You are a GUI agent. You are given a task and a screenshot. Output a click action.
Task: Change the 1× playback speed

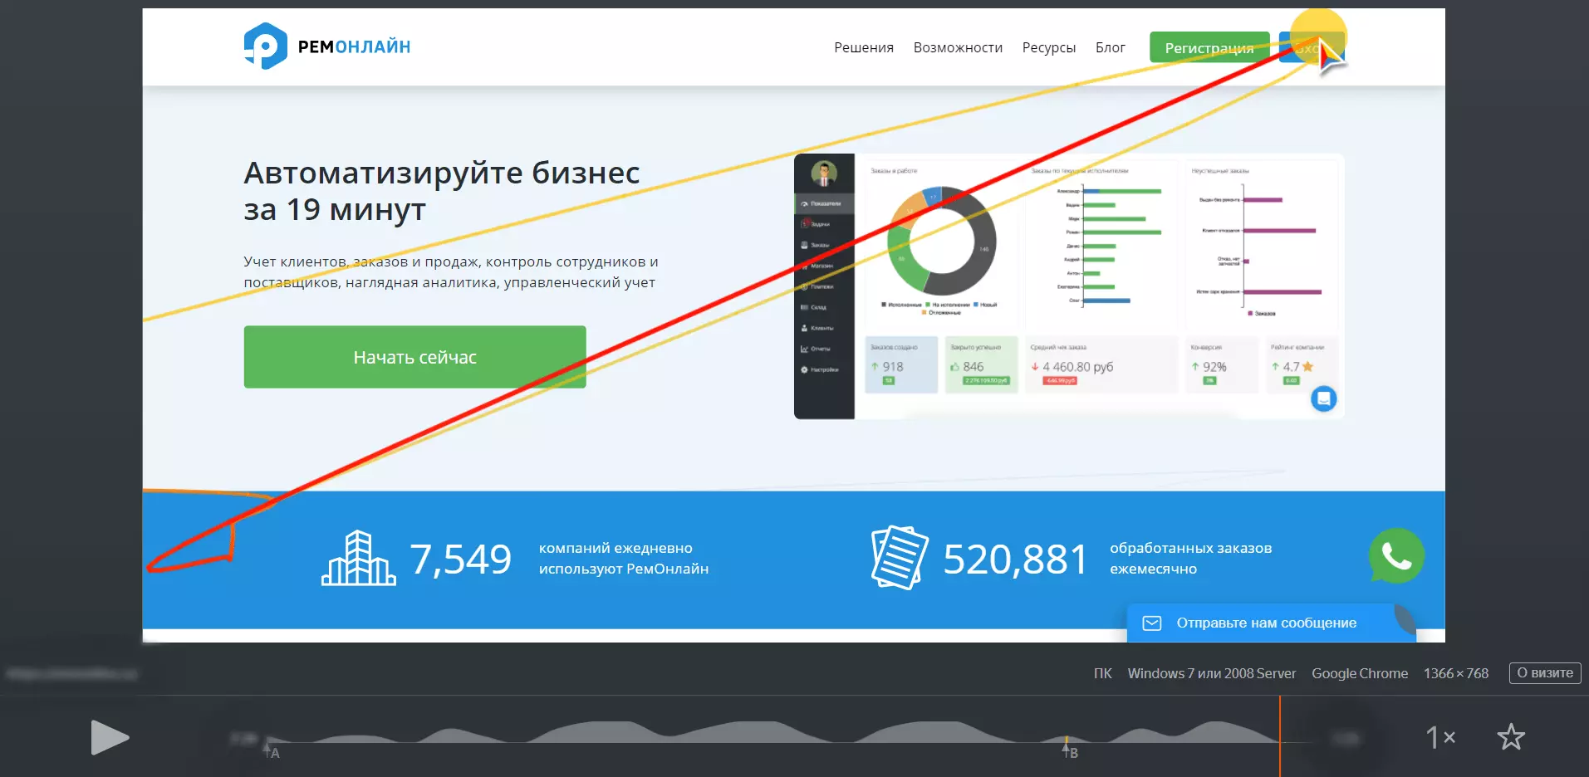coord(1440,737)
